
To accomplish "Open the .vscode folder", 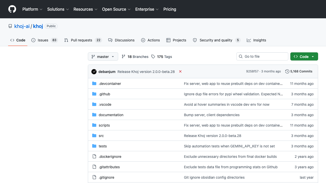I will (x=105, y=104).
